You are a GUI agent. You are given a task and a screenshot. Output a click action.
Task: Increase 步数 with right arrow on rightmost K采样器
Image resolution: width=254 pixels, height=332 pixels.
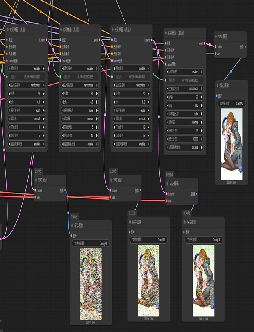coord(202,97)
